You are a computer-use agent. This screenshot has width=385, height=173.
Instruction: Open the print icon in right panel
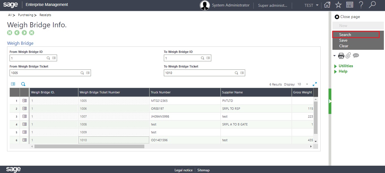[341, 56]
